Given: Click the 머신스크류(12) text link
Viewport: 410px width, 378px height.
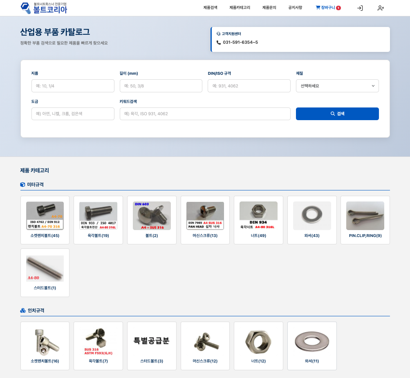Looking at the screenshot, I should [x=205, y=361].
